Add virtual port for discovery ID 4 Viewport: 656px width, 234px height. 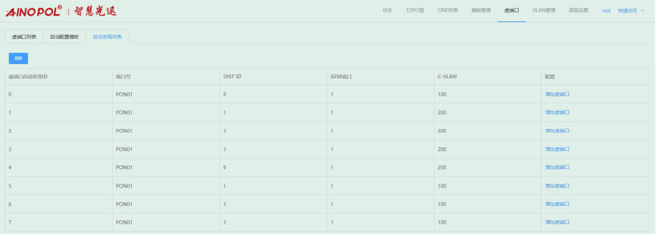tap(557, 167)
